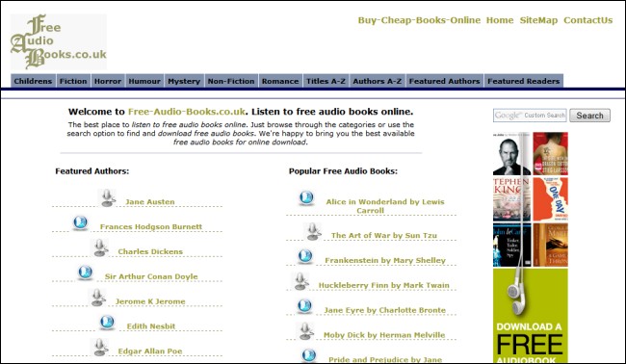Click the John le Carré book cover thumbnail
Screen dimensions: 626x364
coord(511,245)
